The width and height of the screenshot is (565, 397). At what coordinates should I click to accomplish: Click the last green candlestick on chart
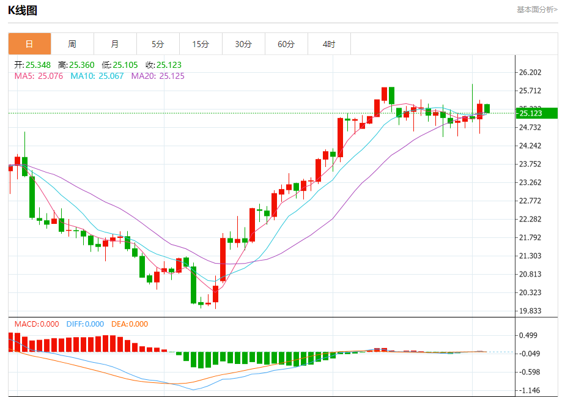[x=487, y=108]
